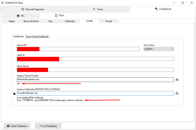
Task: Click the warning triangle icon next to certificate field
Action: point(14,93)
